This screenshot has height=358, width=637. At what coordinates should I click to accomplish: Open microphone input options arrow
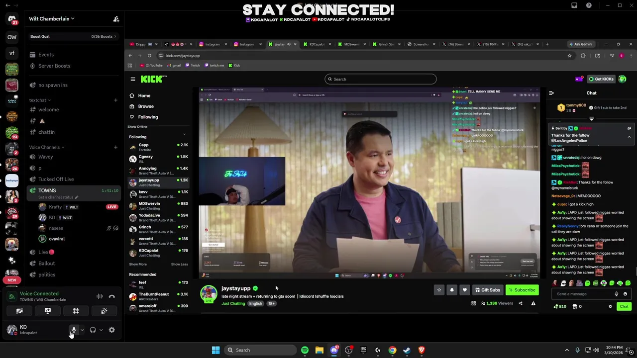tap(82, 330)
